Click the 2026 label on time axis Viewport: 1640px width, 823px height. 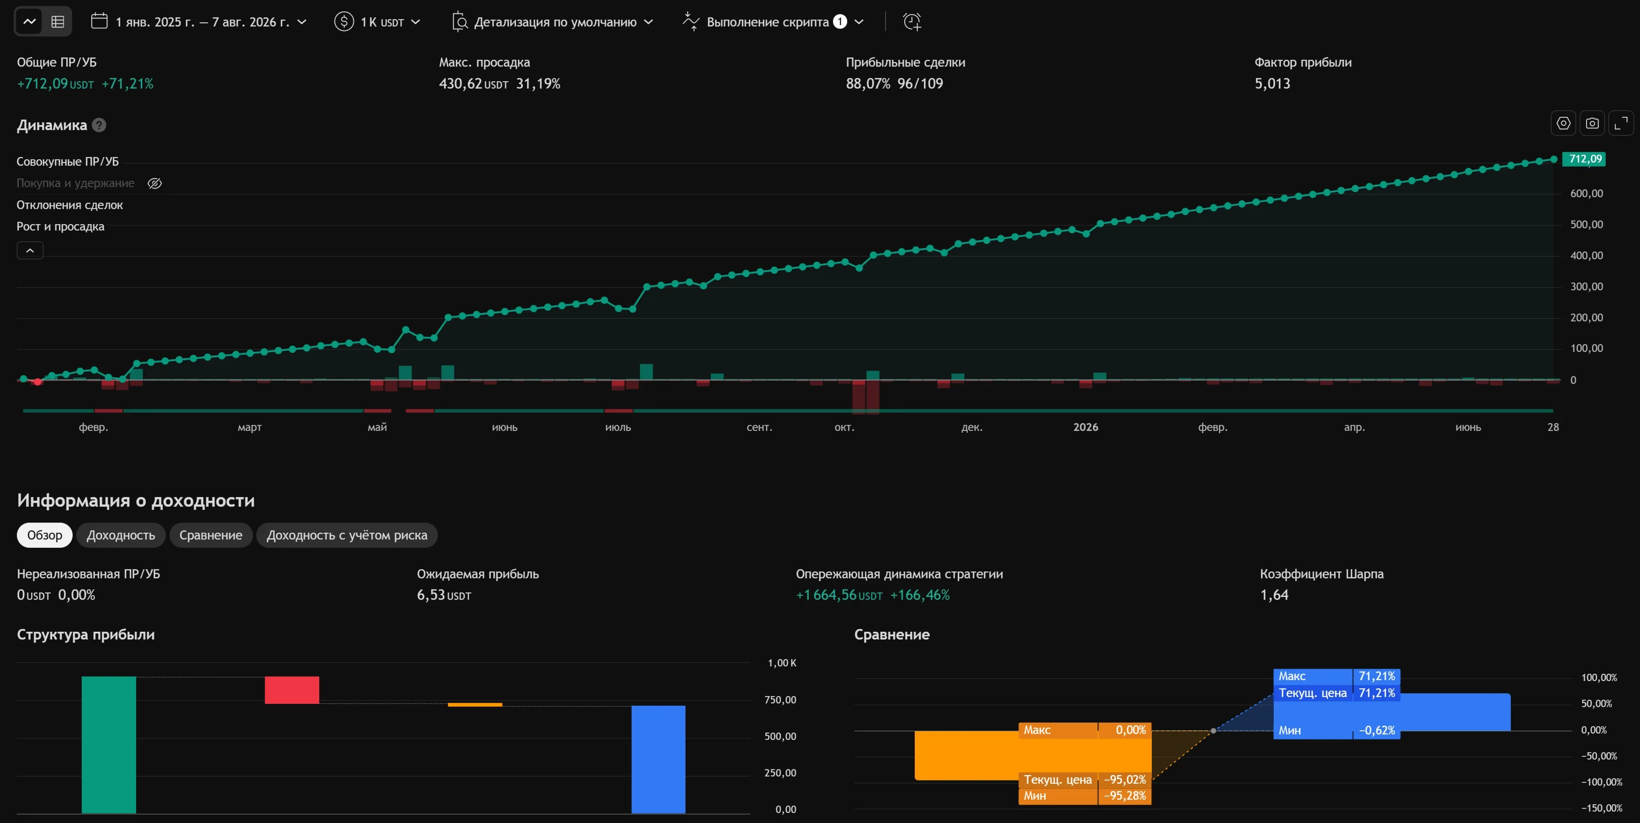tap(1086, 427)
